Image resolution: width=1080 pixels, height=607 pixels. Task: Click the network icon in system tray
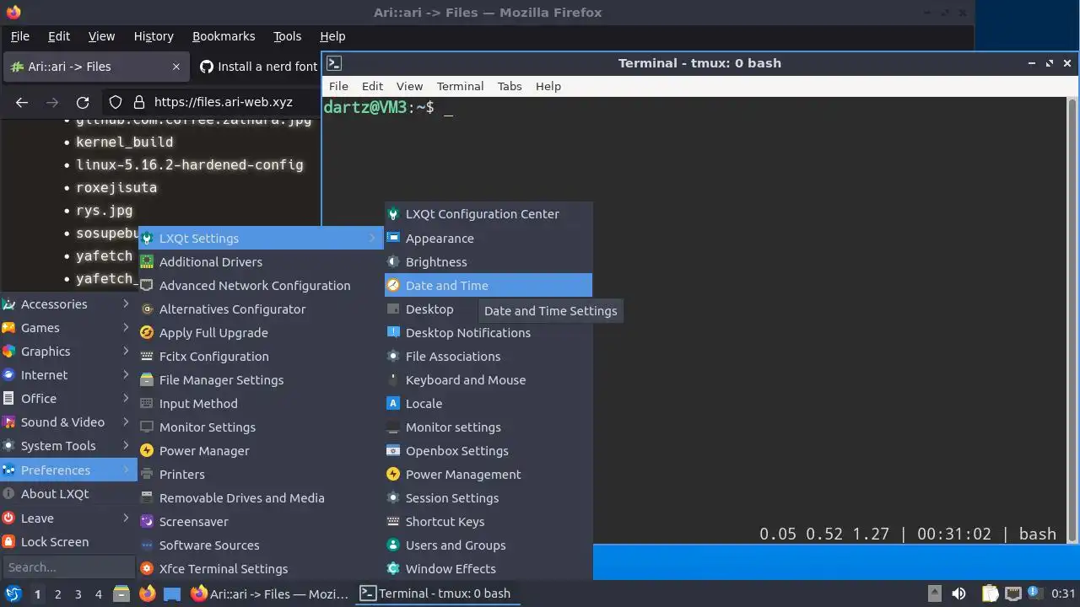[x=1013, y=594]
